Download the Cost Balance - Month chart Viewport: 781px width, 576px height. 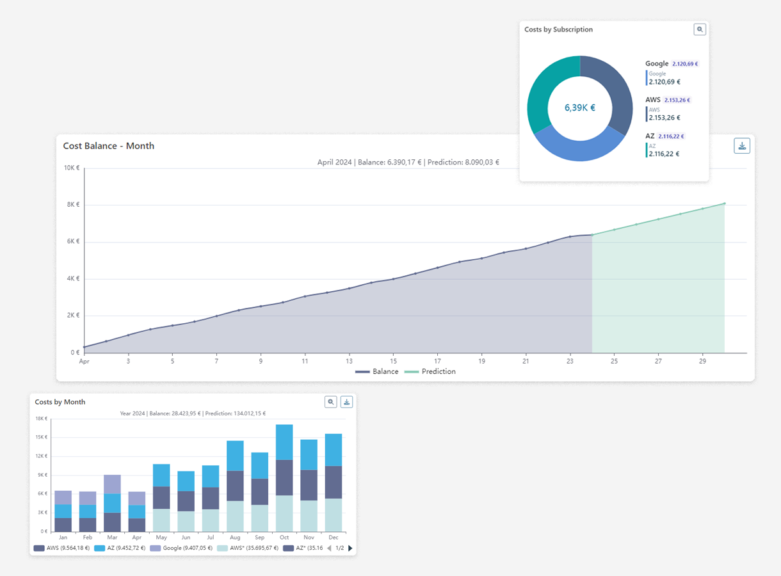pos(742,146)
